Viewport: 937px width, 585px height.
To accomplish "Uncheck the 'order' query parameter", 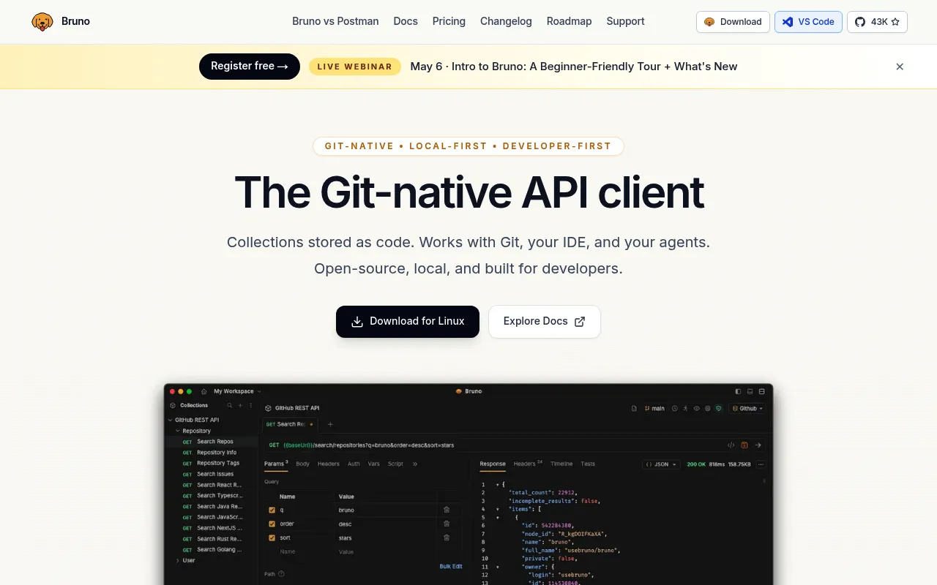I will [x=272, y=524].
